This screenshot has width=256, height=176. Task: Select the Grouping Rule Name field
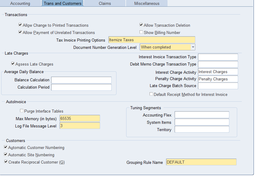201,162
